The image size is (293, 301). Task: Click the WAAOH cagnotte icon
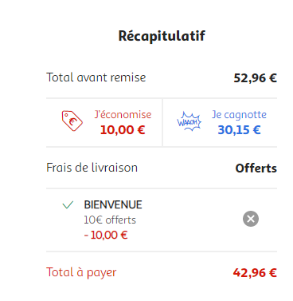(x=189, y=121)
